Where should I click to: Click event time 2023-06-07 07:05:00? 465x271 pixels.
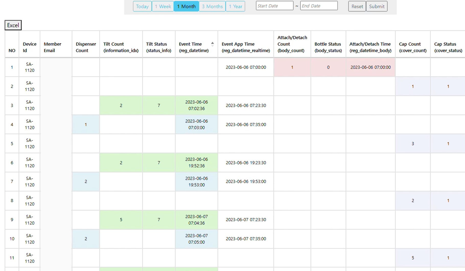tap(196, 239)
